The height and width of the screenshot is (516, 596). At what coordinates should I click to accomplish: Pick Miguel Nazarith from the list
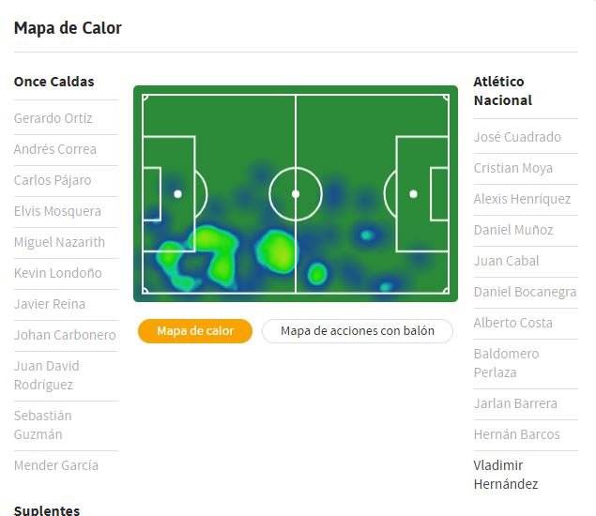click(59, 242)
